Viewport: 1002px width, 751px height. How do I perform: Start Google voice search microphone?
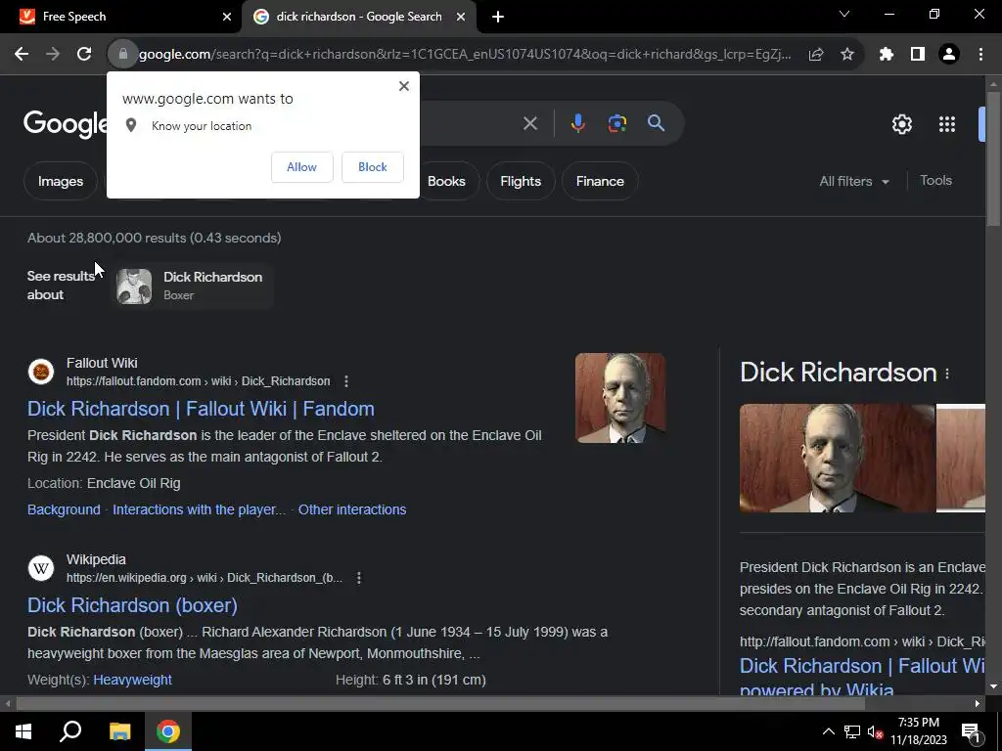point(577,123)
